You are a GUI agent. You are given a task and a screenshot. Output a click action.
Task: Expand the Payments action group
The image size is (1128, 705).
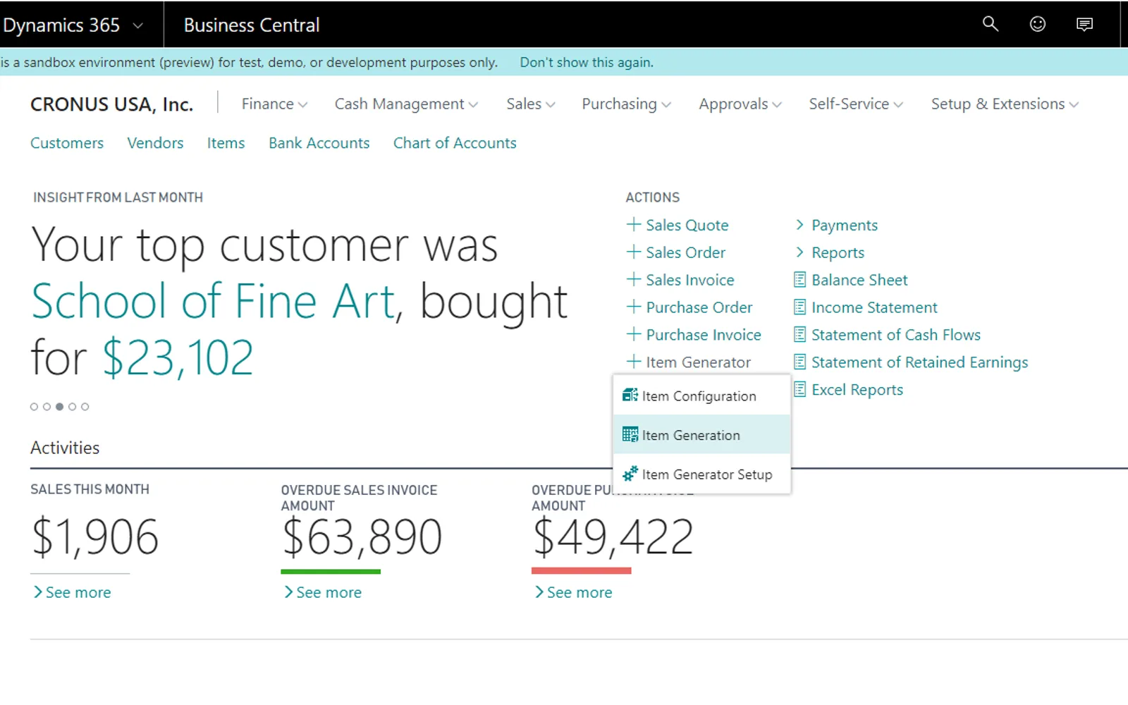(837, 225)
